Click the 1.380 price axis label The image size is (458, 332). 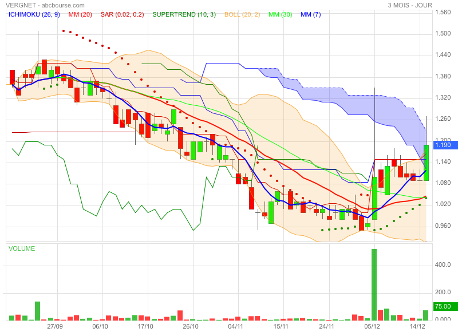click(443, 77)
